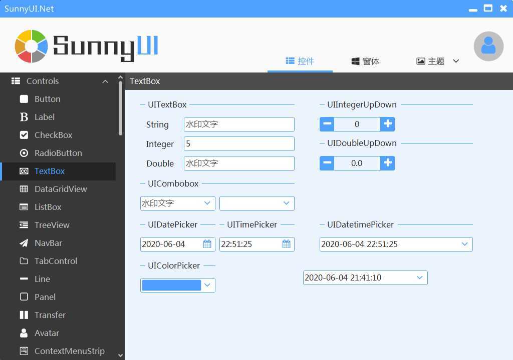Click the grid icon beside DataGridView

24,189
